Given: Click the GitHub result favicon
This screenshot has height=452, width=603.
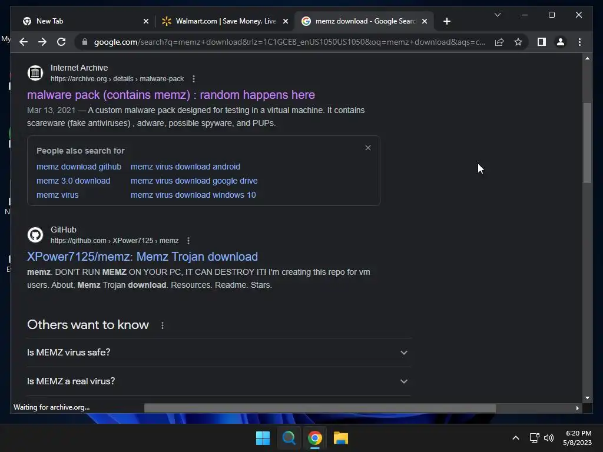Looking at the screenshot, I should click(x=35, y=234).
